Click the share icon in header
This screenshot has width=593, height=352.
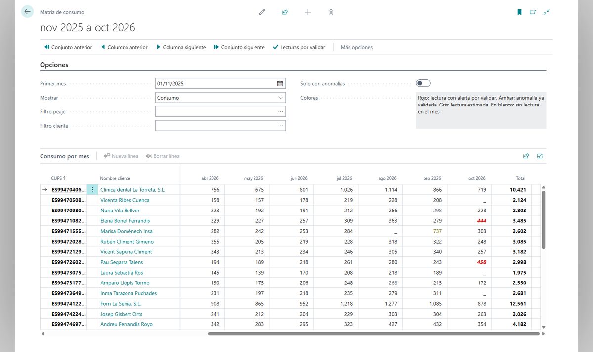(285, 12)
